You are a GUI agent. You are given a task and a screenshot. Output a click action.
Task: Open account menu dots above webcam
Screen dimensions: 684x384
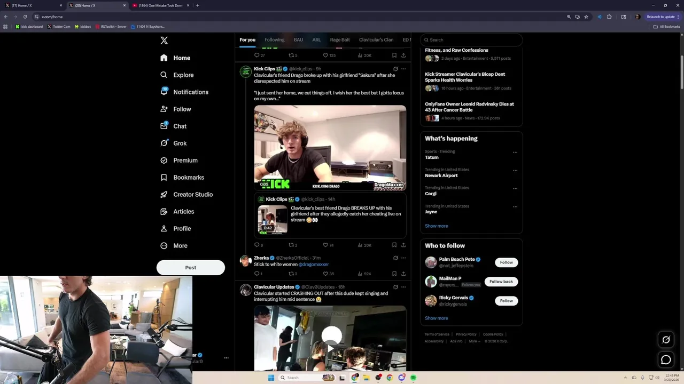pos(226,358)
